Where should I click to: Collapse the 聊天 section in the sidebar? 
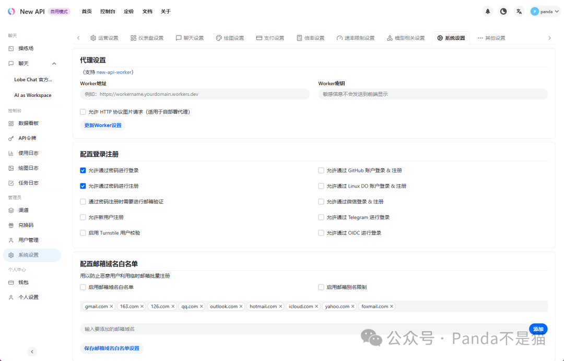coord(54,63)
